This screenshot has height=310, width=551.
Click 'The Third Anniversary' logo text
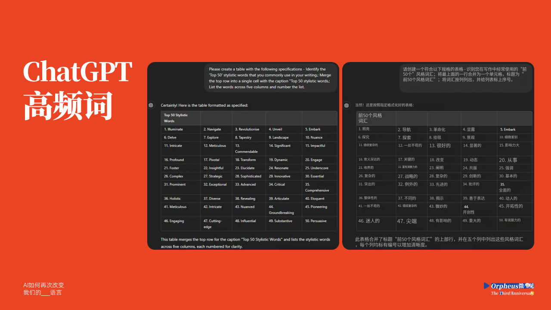point(512,293)
